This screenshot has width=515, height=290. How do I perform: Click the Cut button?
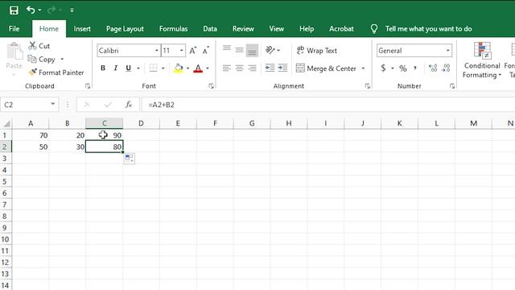pos(39,46)
